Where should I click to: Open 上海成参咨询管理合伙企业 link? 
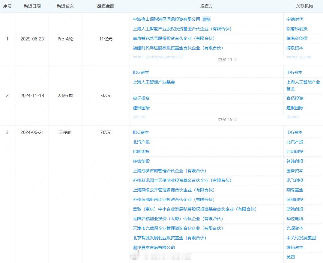point(169,171)
